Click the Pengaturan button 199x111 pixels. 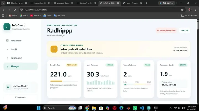click(x=20, y=97)
